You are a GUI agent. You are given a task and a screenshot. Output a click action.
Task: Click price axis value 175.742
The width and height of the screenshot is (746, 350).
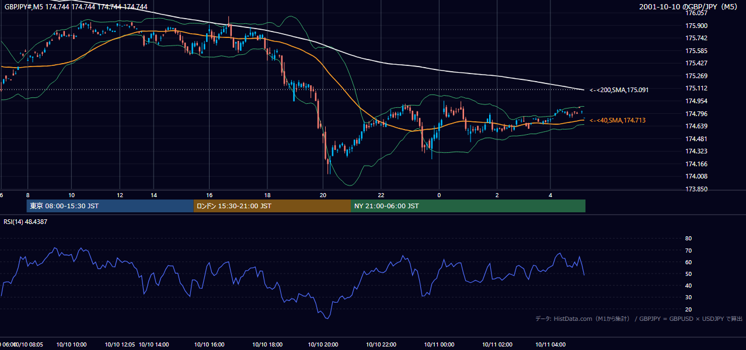696,38
